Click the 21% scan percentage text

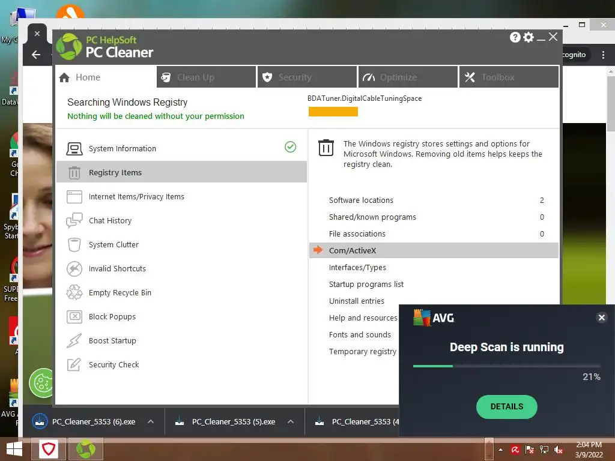click(592, 377)
